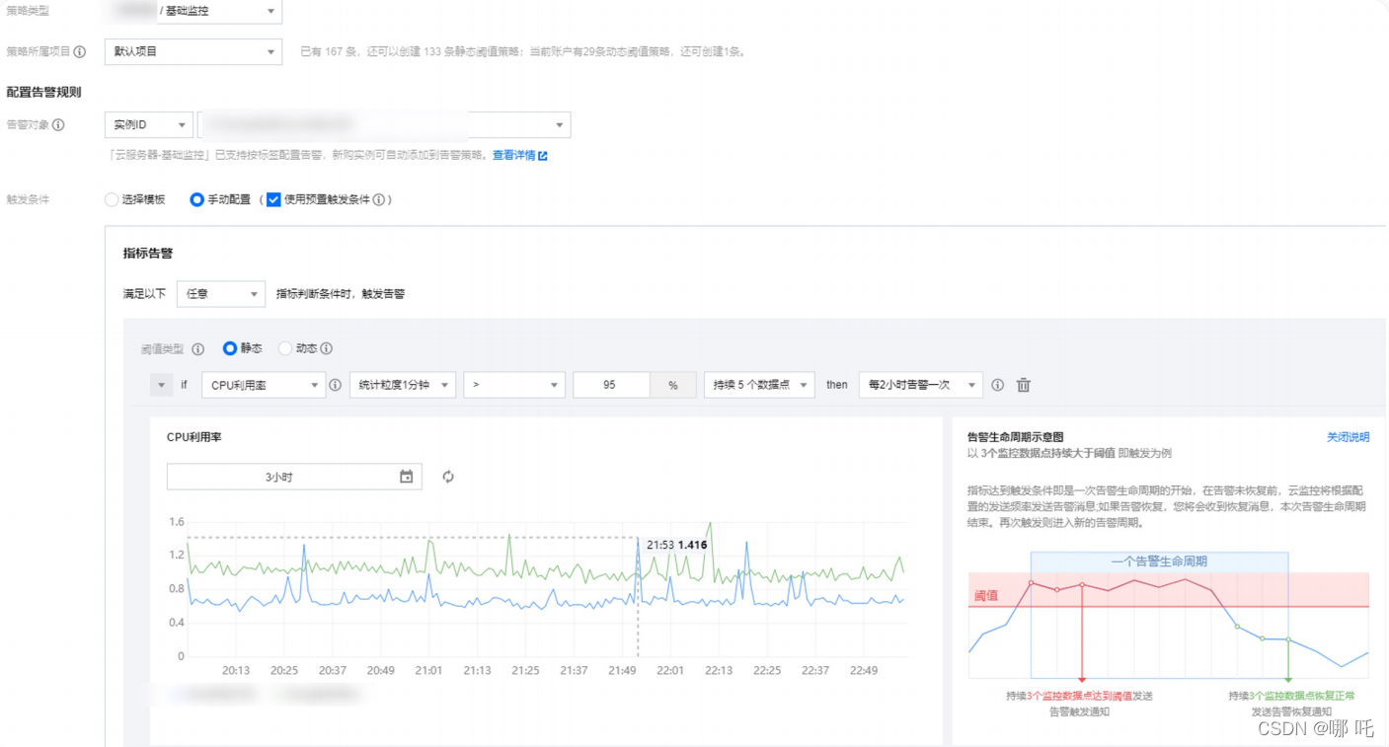
Task: Click the threshold value field showing 95
Action: pyautogui.click(x=611, y=385)
